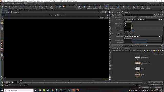Open the Layout menu in network editor
The height and width of the screenshot is (92, 164).
point(130,51)
